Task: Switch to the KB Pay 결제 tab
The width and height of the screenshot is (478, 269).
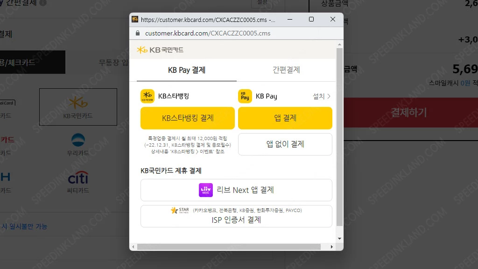Action: tap(187, 70)
